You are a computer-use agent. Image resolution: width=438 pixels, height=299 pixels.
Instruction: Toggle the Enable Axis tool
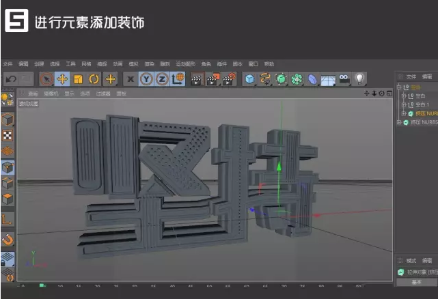tap(8, 219)
